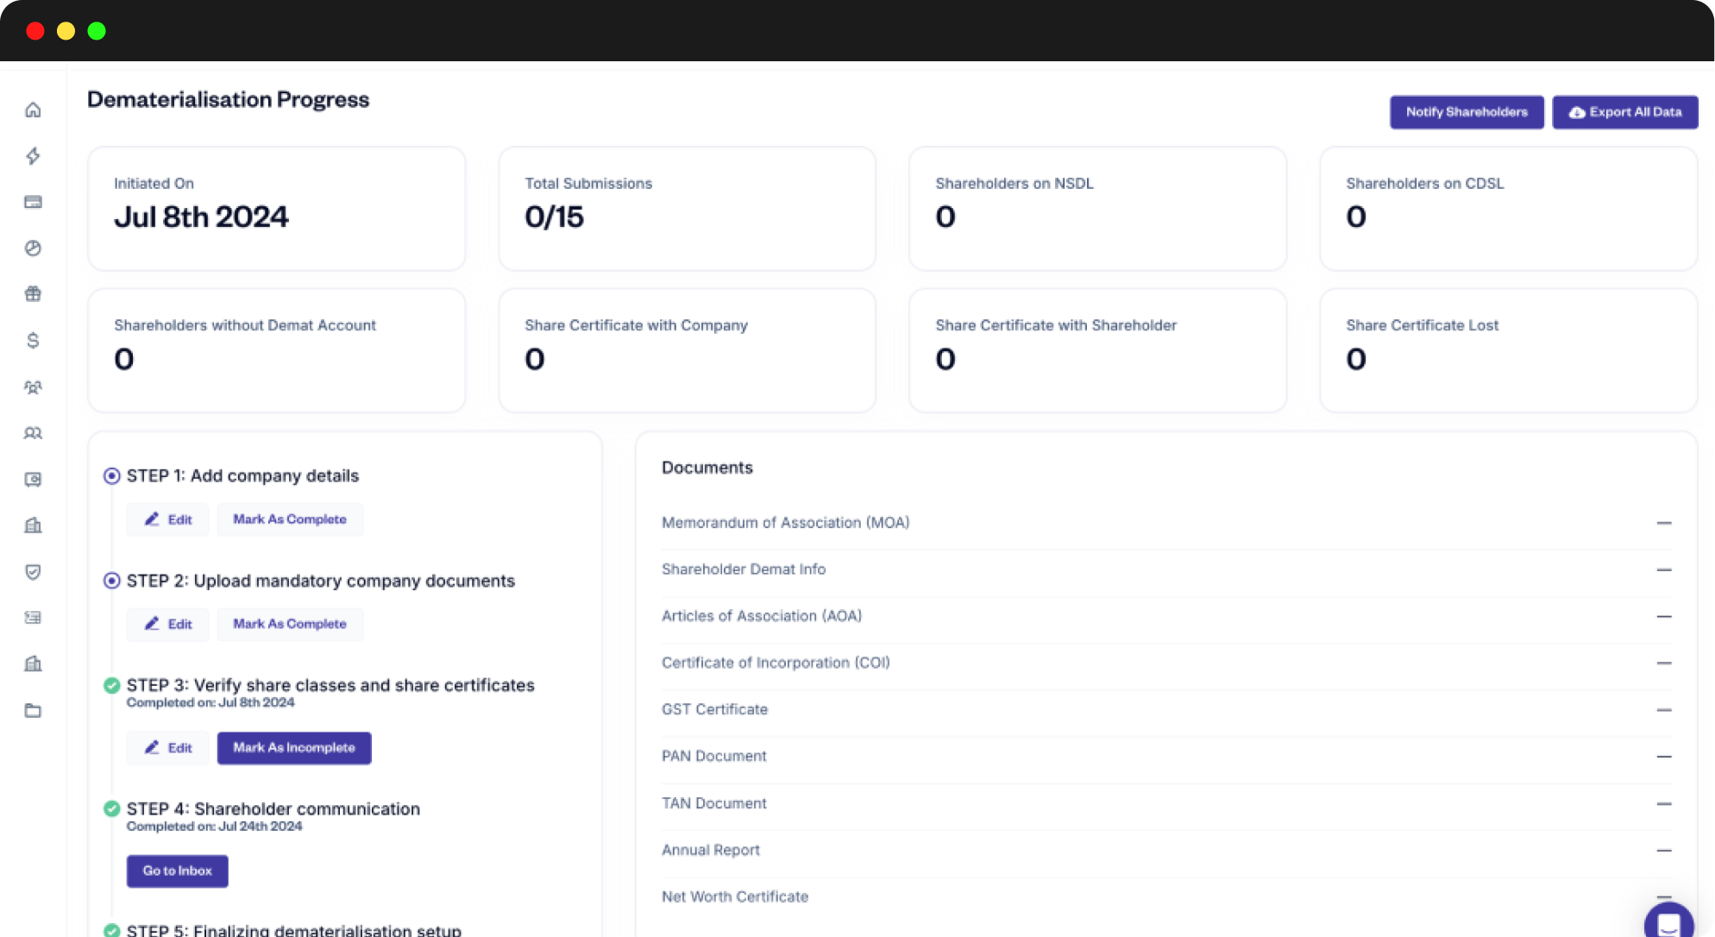1715x937 pixels.
Task: Select the STEP 2 status radio indicator
Action: point(111,581)
